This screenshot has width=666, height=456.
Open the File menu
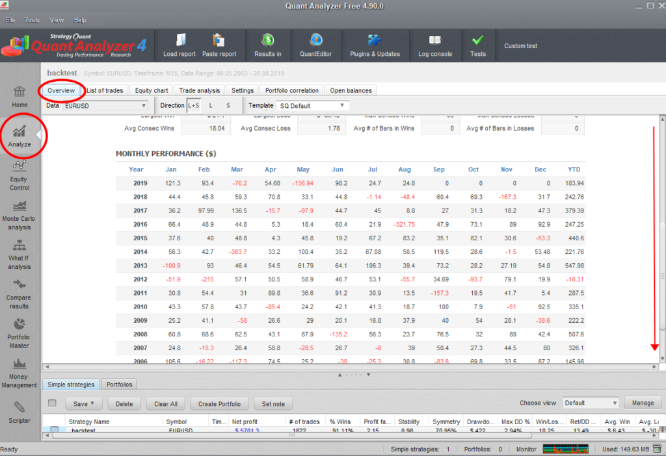coord(10,20)
